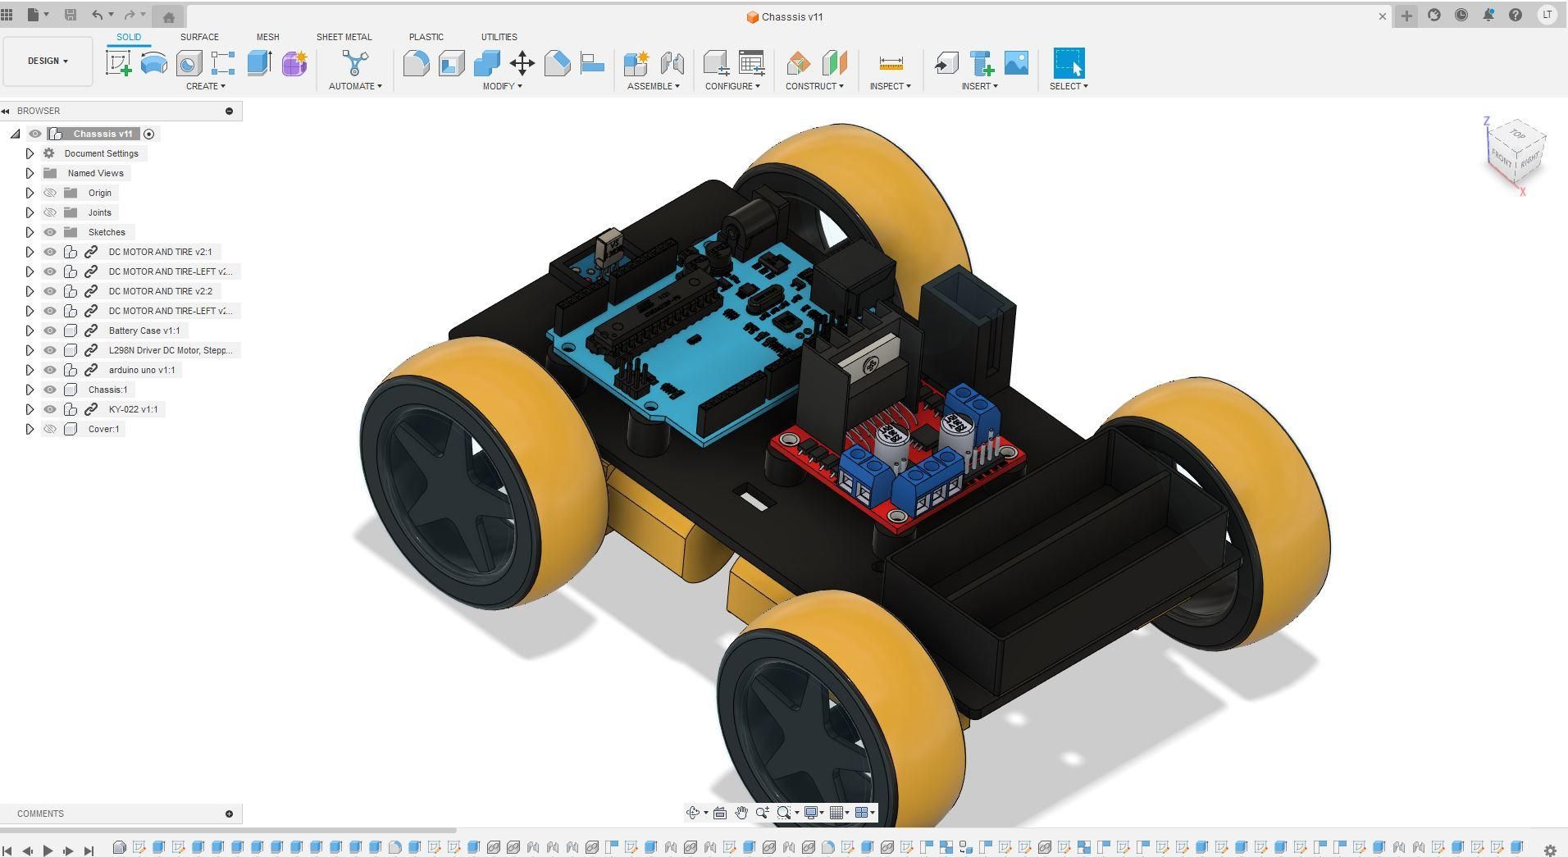Select the Create Sketch tool
This screenshot has width=1568, height=857.
tap(119, 63)
